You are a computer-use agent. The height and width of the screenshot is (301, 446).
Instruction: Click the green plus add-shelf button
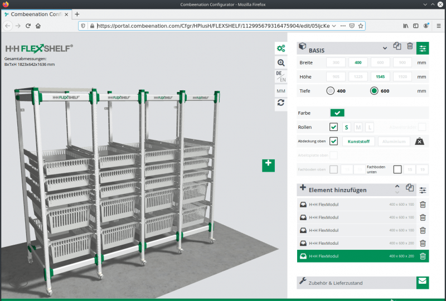(x=268, y=166)
